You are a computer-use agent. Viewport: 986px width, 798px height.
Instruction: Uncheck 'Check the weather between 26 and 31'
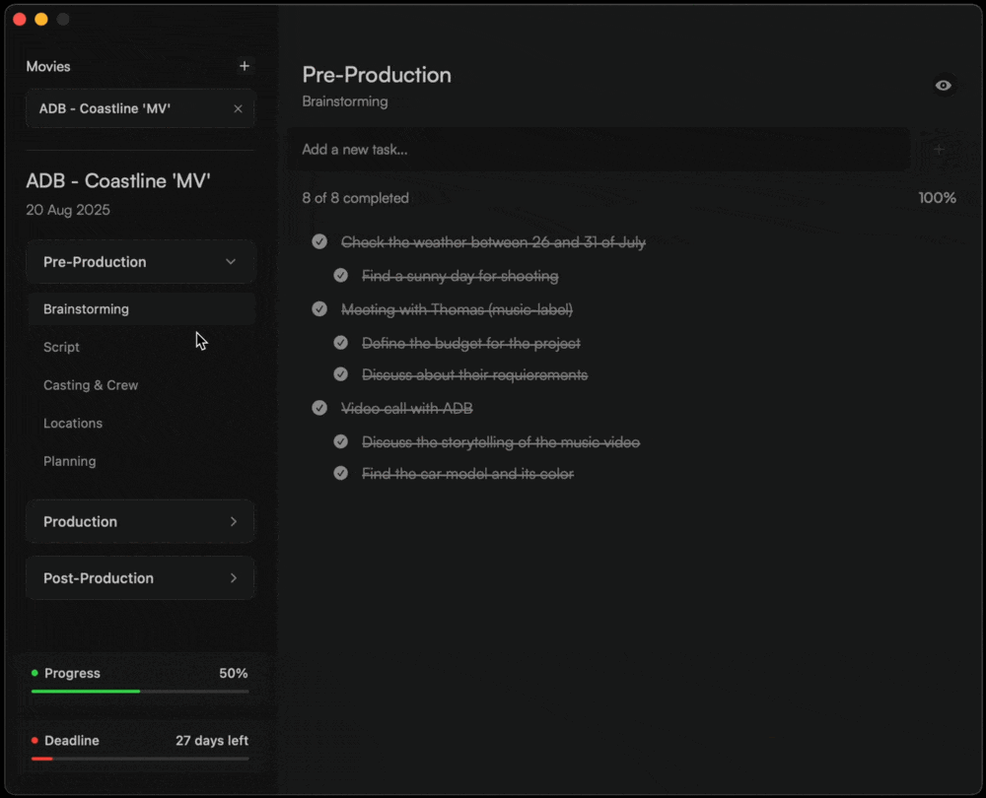319,242
